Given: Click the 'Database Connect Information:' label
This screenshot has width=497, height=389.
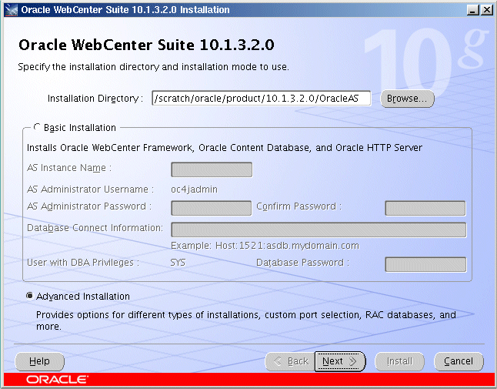Looking at the screenshot, I should click(x=95, y=228).
